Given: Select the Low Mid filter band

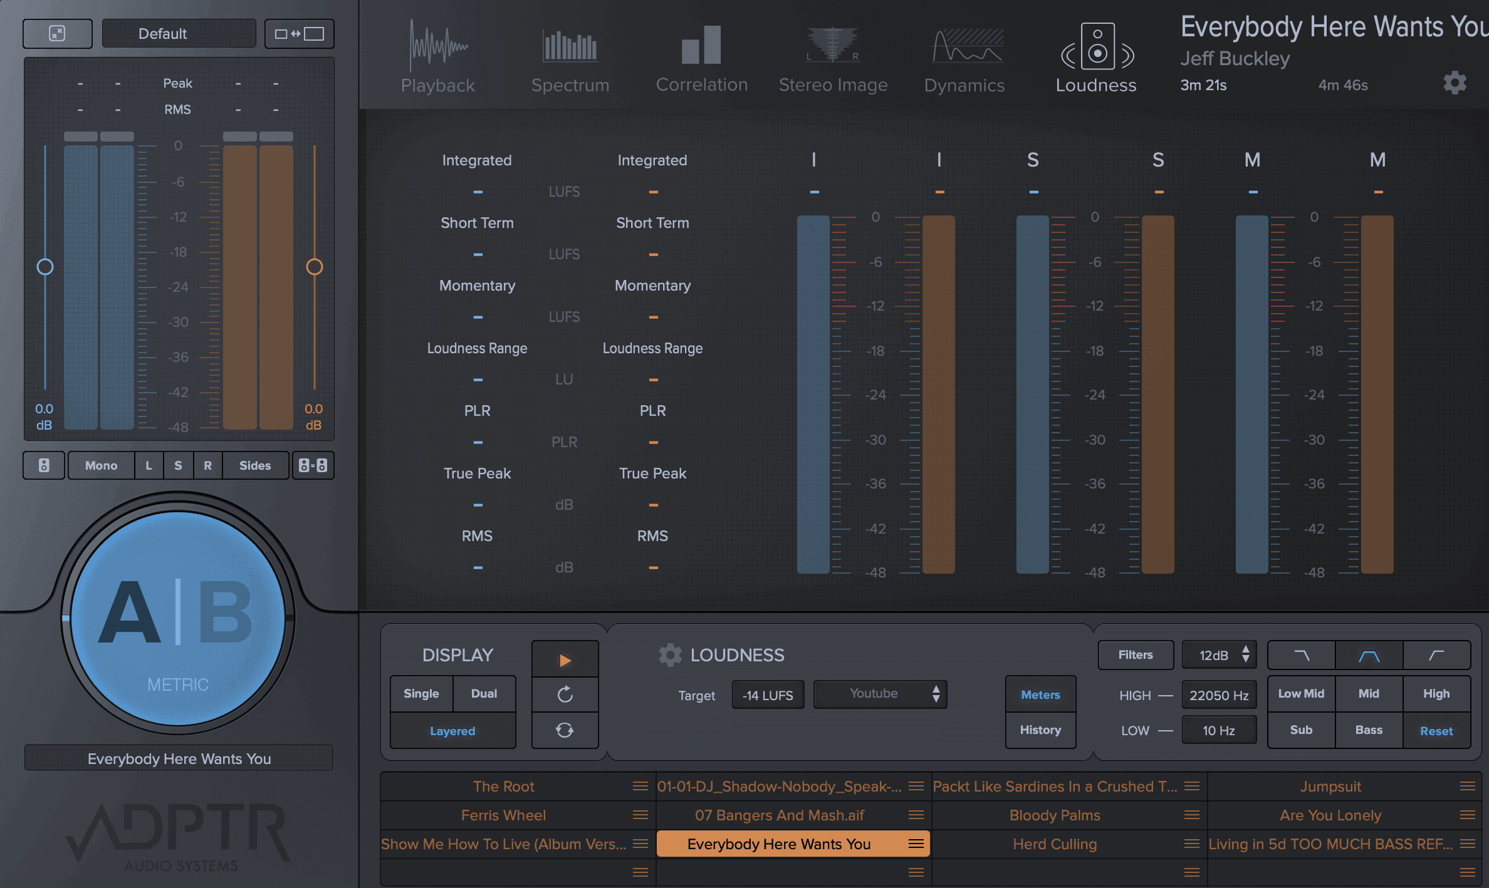Looking at the screenshot, I should [1302, 693].
